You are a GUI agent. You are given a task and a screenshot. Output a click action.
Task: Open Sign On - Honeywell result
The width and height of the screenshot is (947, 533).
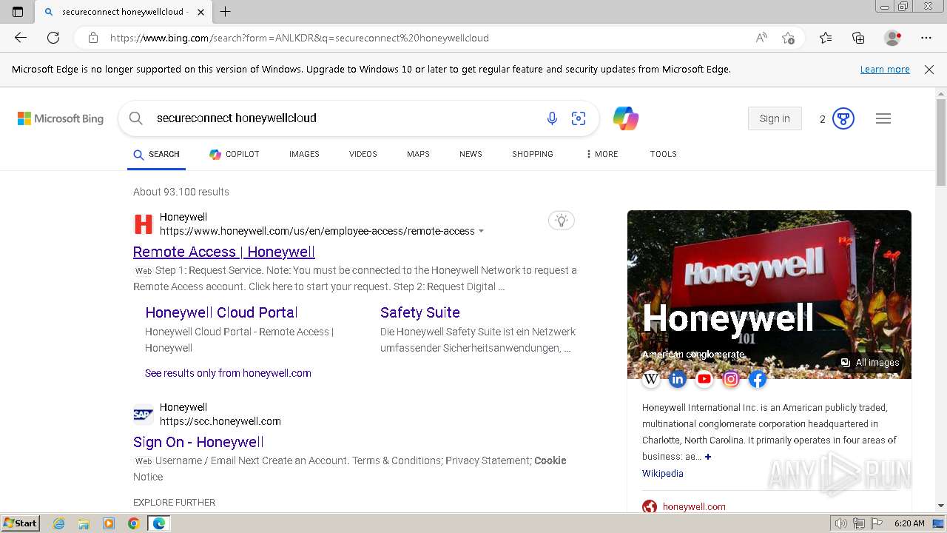coord(198,442)
